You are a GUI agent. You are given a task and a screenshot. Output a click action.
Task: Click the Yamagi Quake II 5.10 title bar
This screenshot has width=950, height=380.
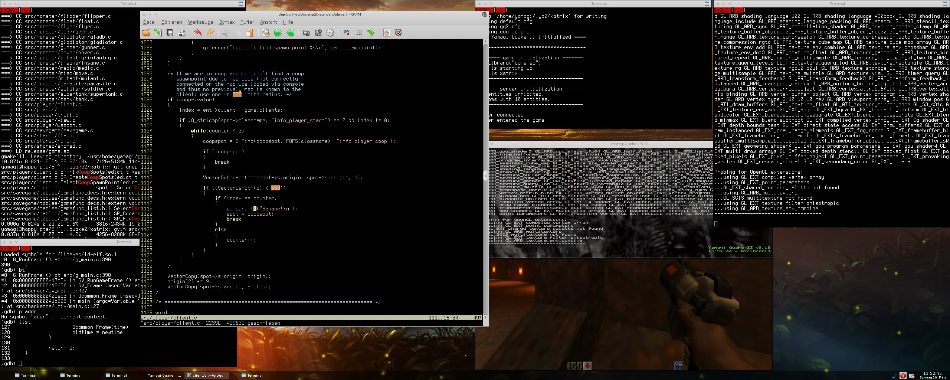[x=629, y=144]
